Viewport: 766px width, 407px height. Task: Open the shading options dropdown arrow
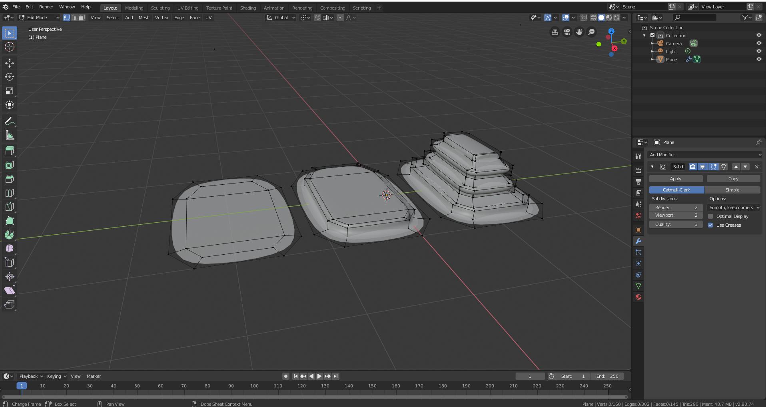point(624,18)
